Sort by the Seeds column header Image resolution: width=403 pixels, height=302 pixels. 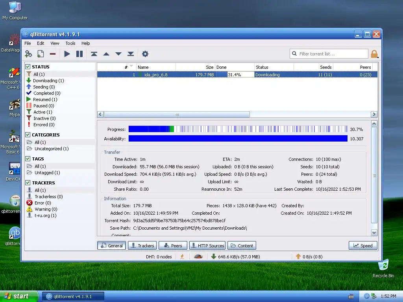click(313, 67)
